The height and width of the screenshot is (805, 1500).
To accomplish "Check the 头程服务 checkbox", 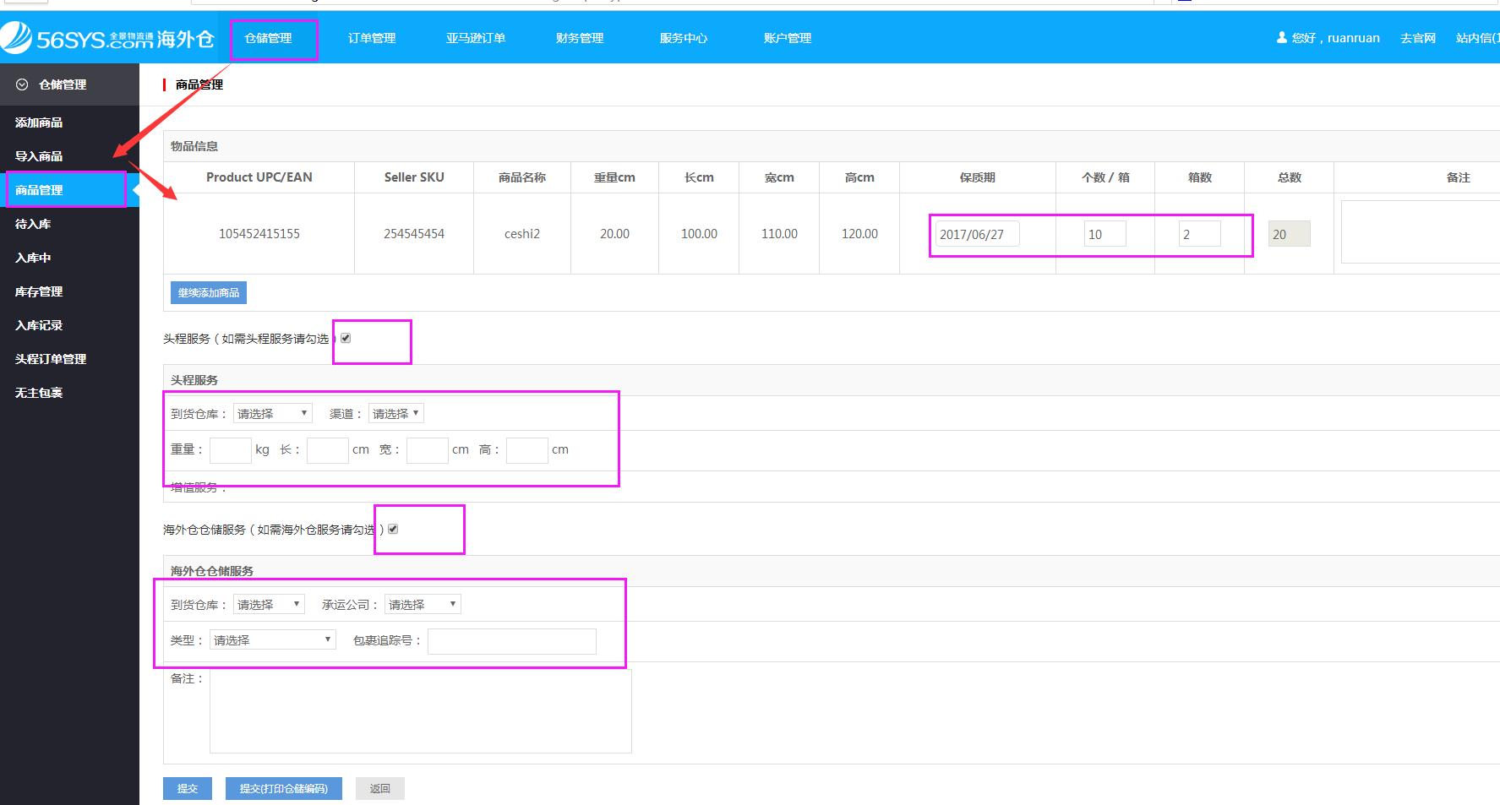I will click(346, 338).
